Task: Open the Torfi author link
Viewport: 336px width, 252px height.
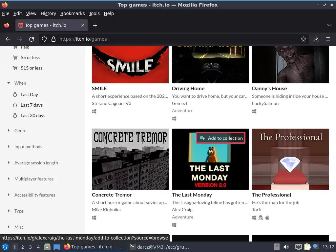Action: point(257,210)
